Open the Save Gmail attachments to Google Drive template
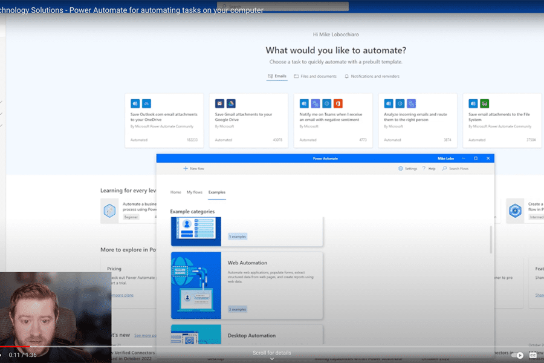The width and height of the screenshot is (544, 363). click(x=248, y=120)
